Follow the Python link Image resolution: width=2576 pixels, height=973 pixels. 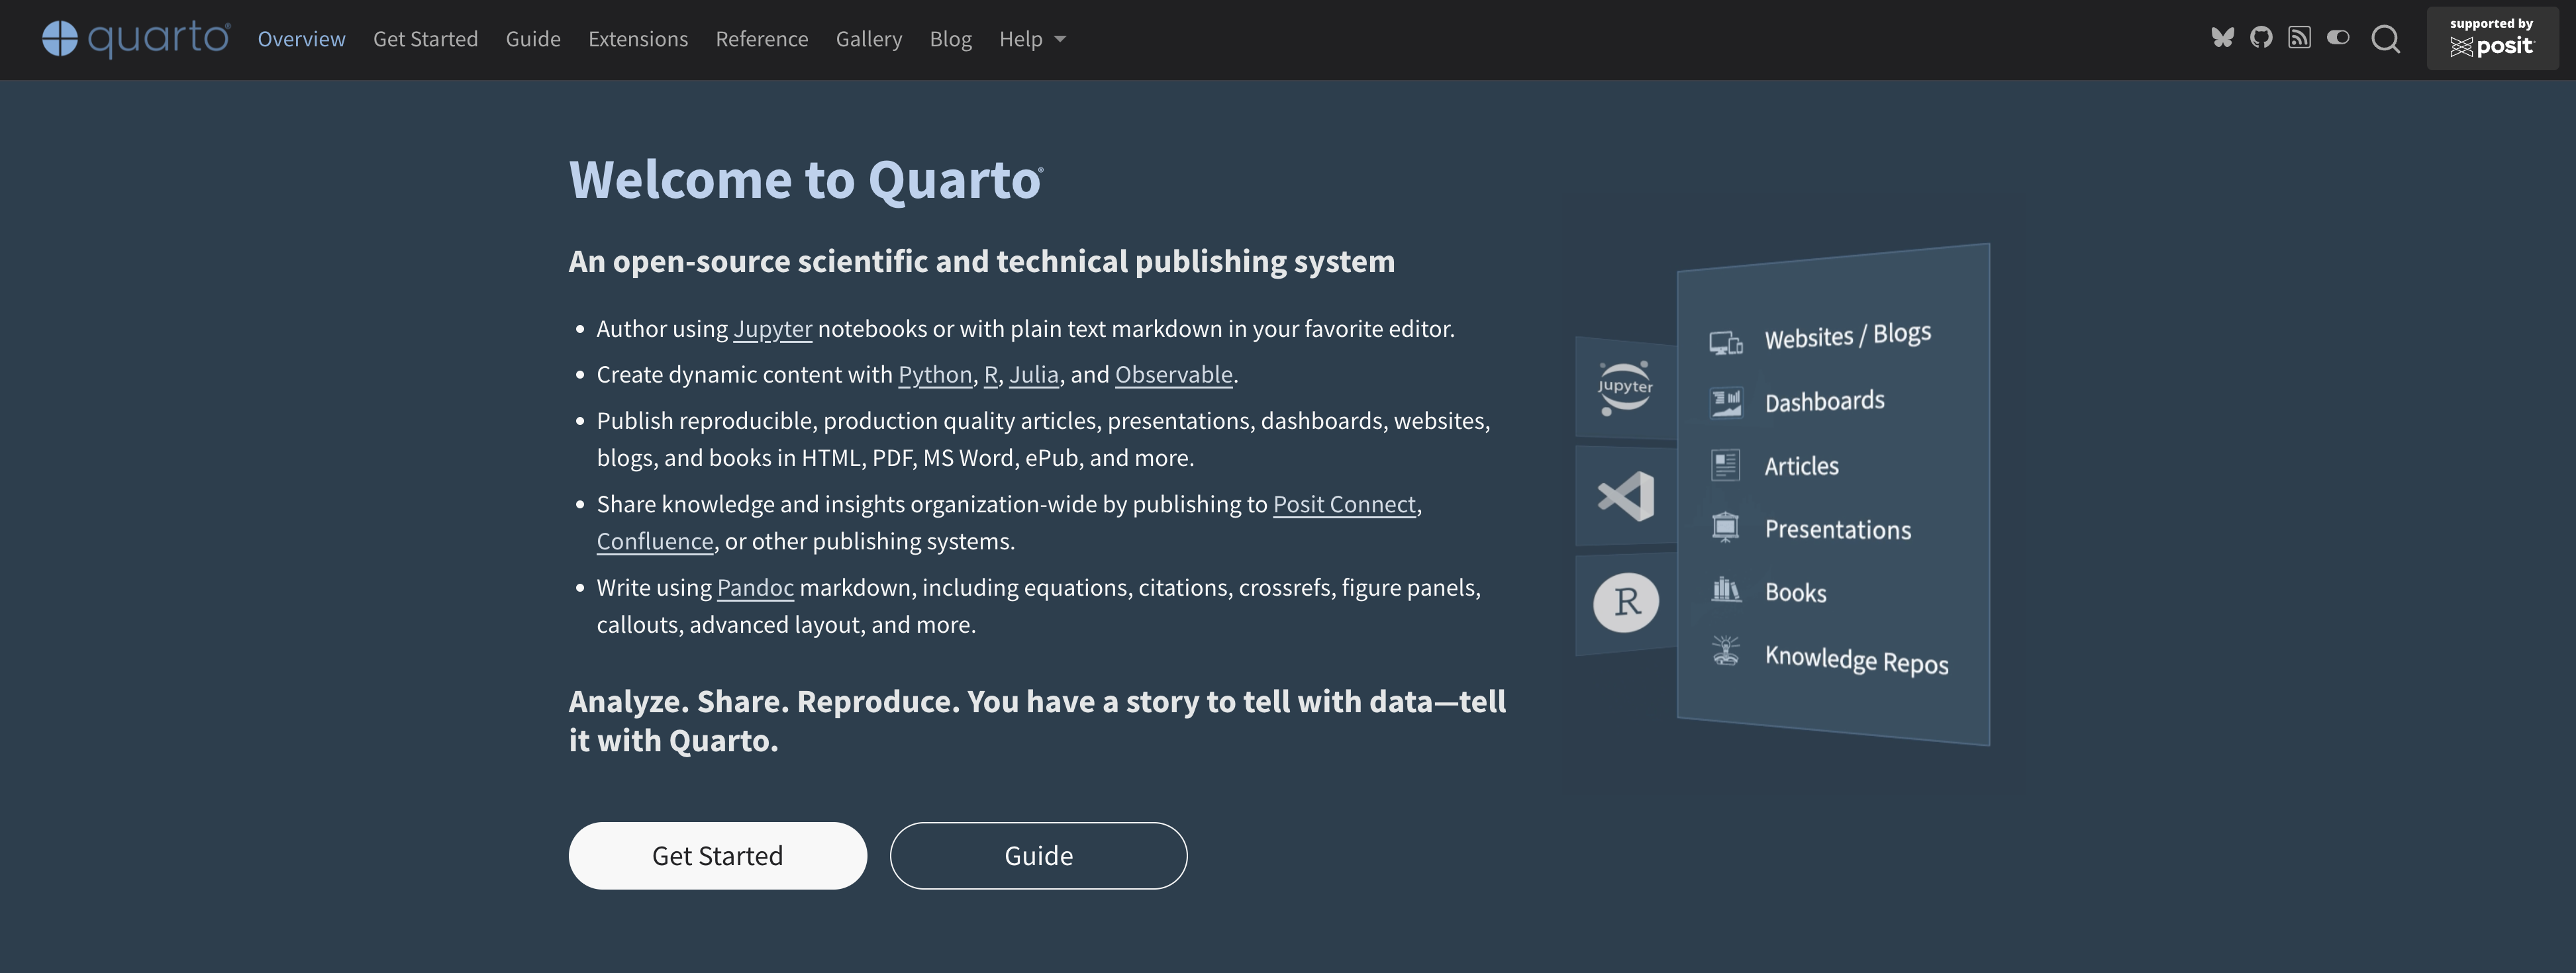(x=935, y=375)
